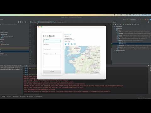This screenshot has height=113, width=151.
Task: Click the Wi-Fi icon in macOS menu bar
Action: coord(134,15)
